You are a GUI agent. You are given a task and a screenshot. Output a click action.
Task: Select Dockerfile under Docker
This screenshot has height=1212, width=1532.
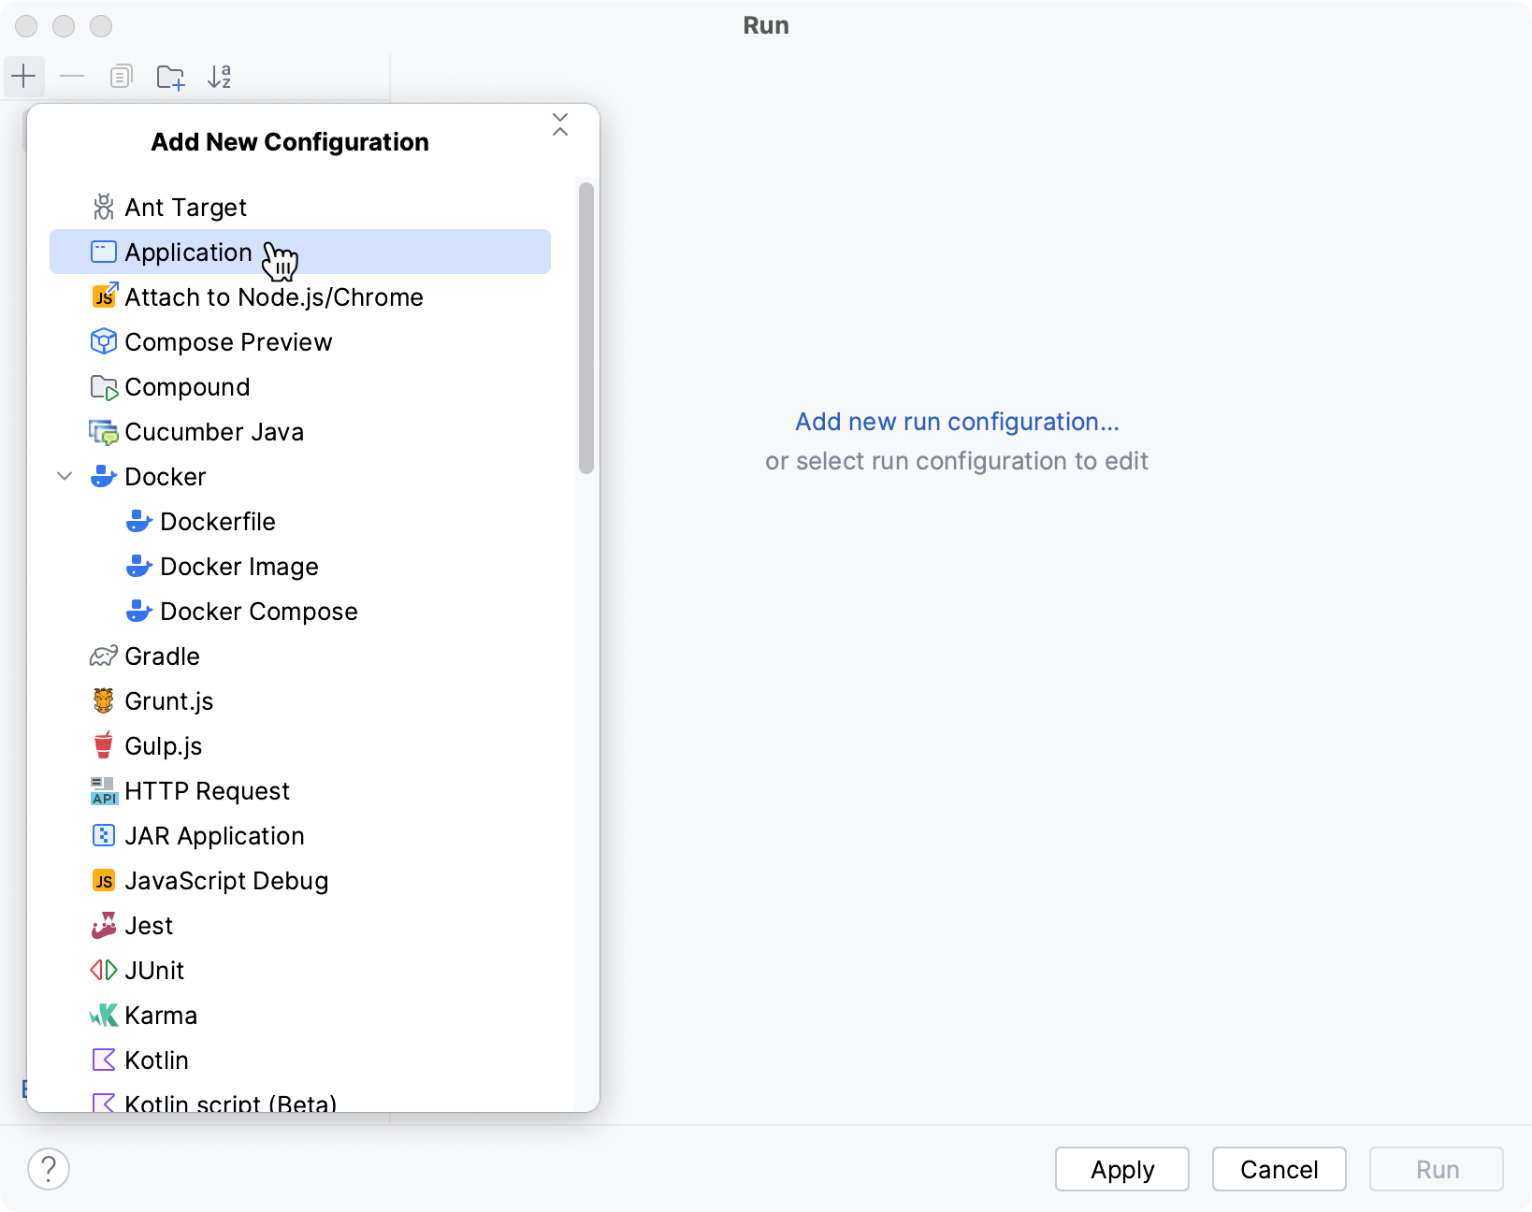click(300, 521)
